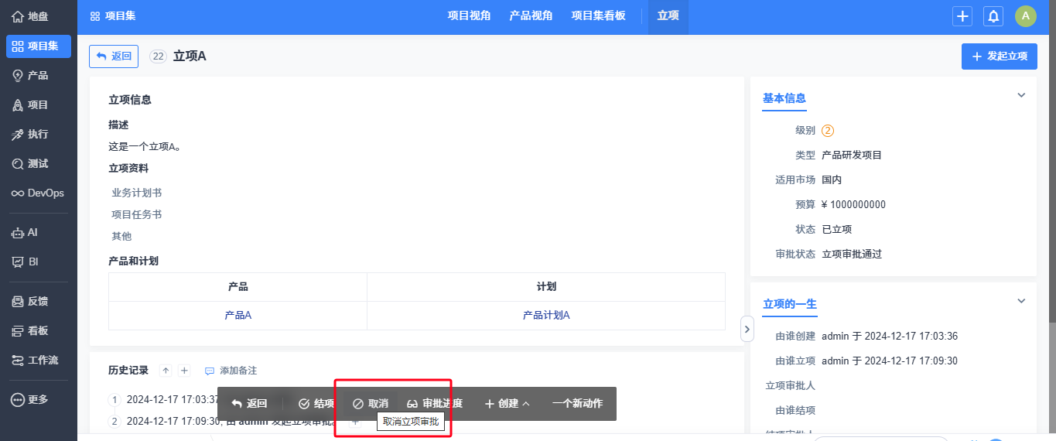Collapse the 立项的一生 panel
Screen dimensions: 1056x441
[1020, 301]
